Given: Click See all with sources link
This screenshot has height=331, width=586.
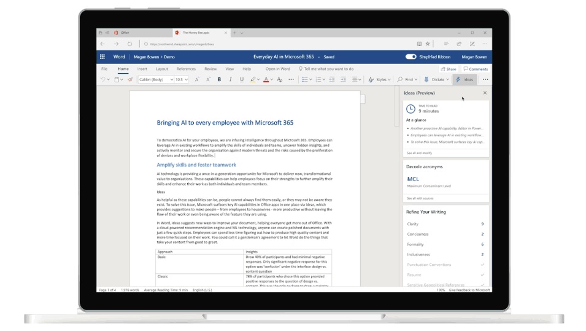Looking at the screenshot, I should point(420,198).
